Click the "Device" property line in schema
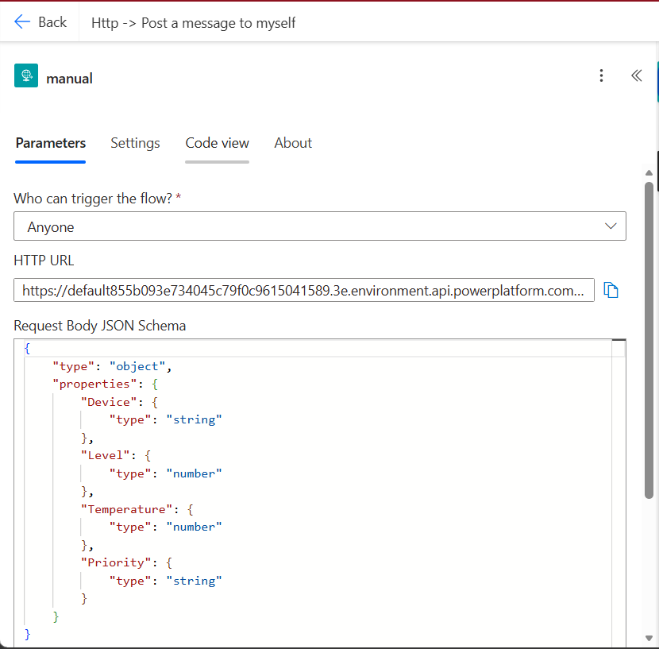This screenshot has width=659, height=649. 119,402
